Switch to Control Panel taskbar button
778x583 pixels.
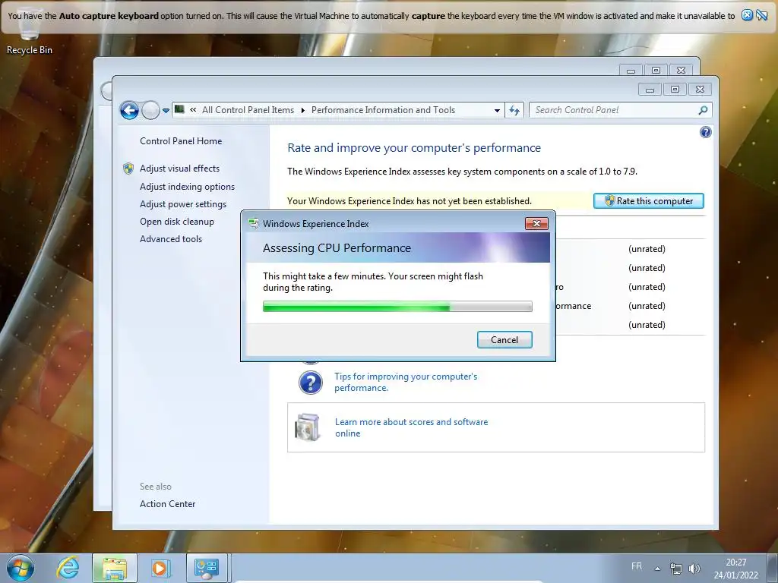207,568
